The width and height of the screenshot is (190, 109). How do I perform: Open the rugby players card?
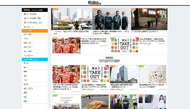coord(123,102)
